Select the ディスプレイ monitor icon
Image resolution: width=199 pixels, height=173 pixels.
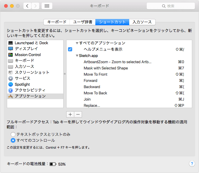point(11,49)
